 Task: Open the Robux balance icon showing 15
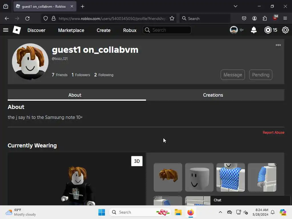click(268, 30)
